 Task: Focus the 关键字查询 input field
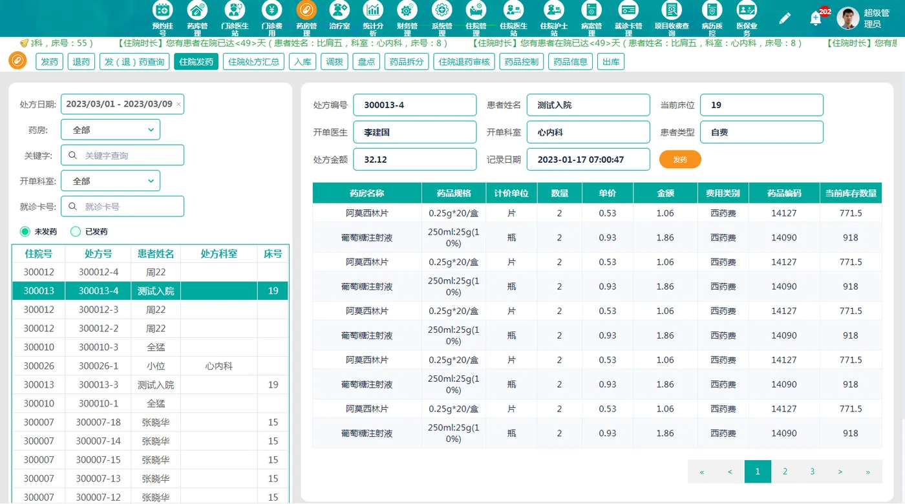click(x=122, y=155)
